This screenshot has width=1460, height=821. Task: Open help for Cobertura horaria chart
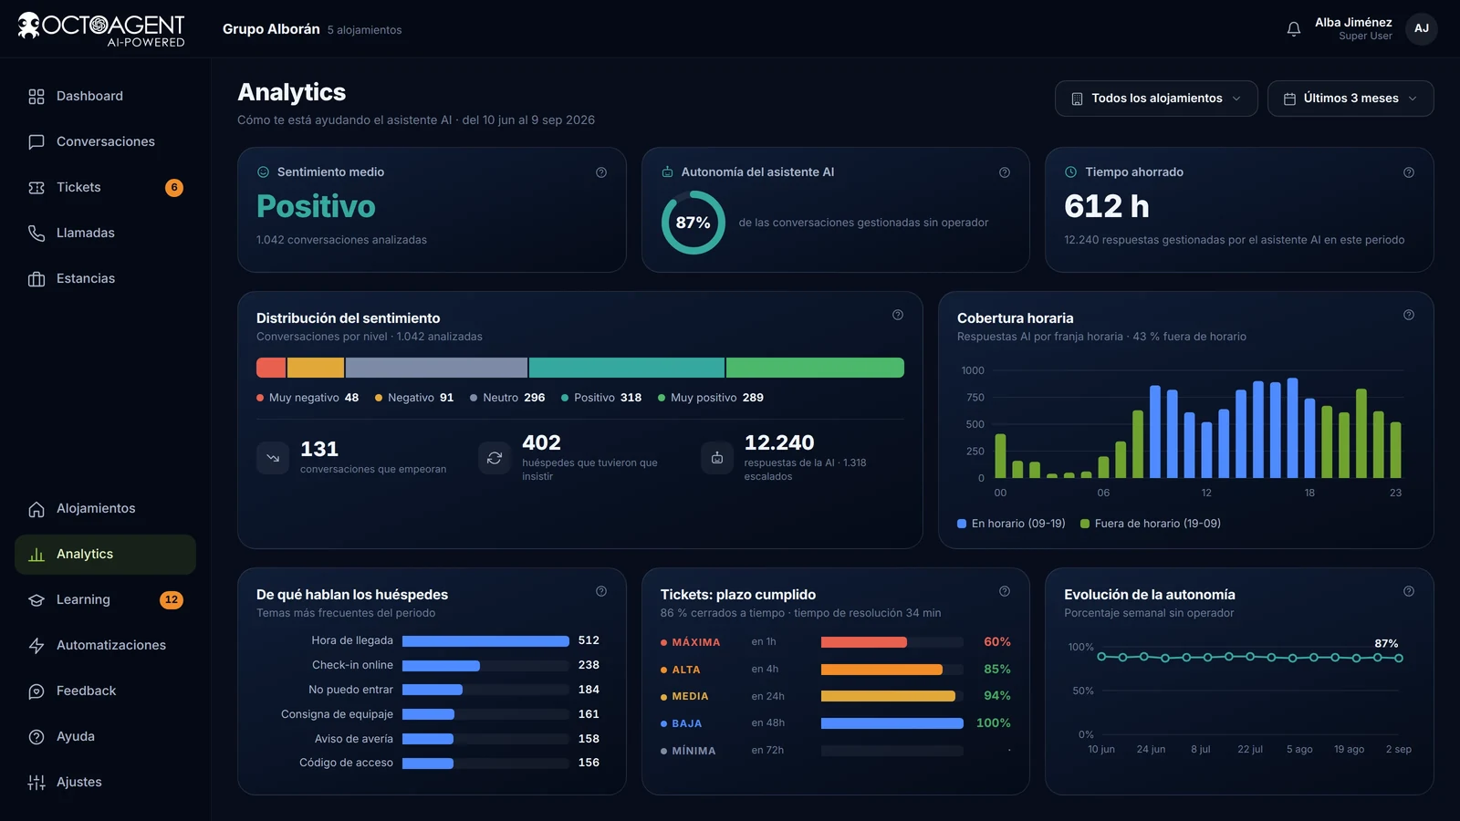coord(1409,315)
